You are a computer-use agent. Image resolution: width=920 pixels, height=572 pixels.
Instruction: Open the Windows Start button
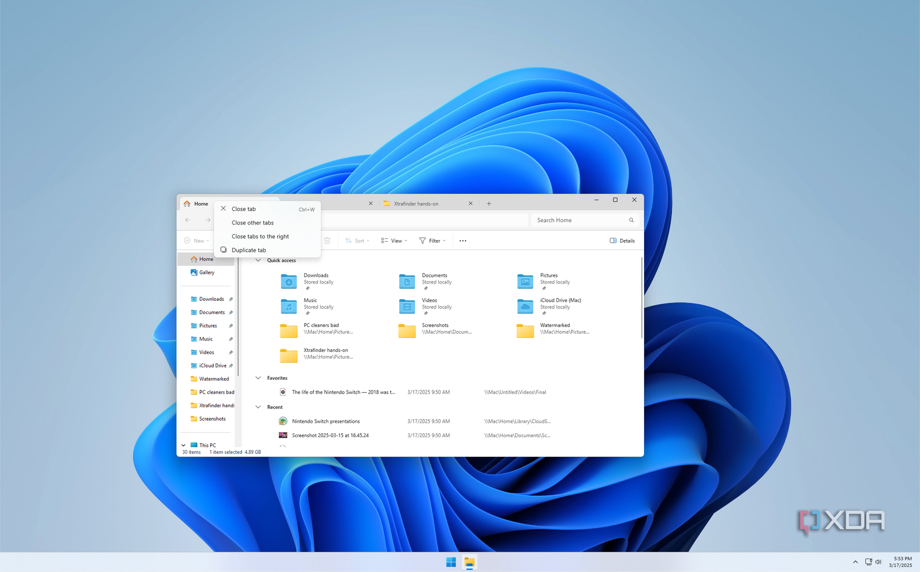pyautogui.click(x=451, y=562)
